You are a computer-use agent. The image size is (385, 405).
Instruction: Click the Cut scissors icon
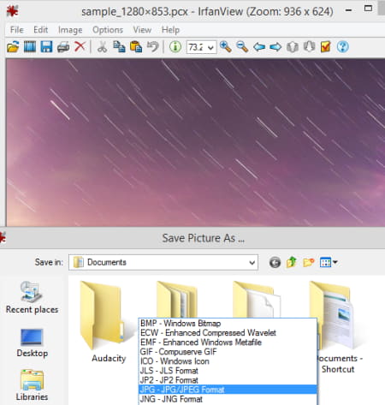pyautogui.click(x=102, y=46)
